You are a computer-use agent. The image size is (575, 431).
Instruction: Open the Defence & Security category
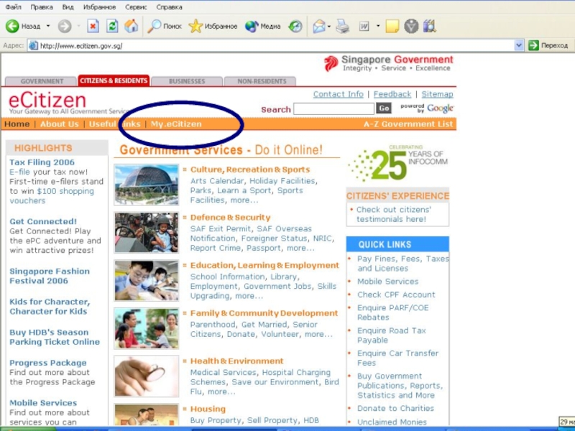click(x=230, y=218)
